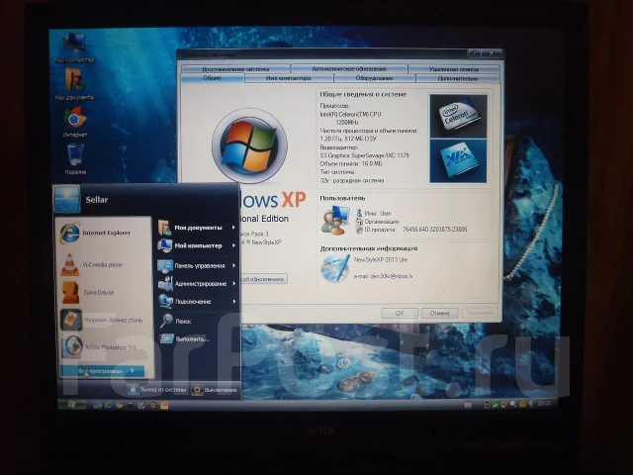
Task: Expand Панель управления submenu
Action: point(197,265)
